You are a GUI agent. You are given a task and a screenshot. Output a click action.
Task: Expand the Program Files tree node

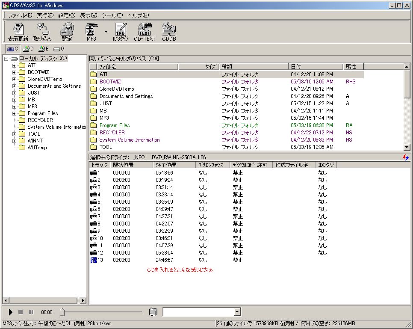coord(15,113)
